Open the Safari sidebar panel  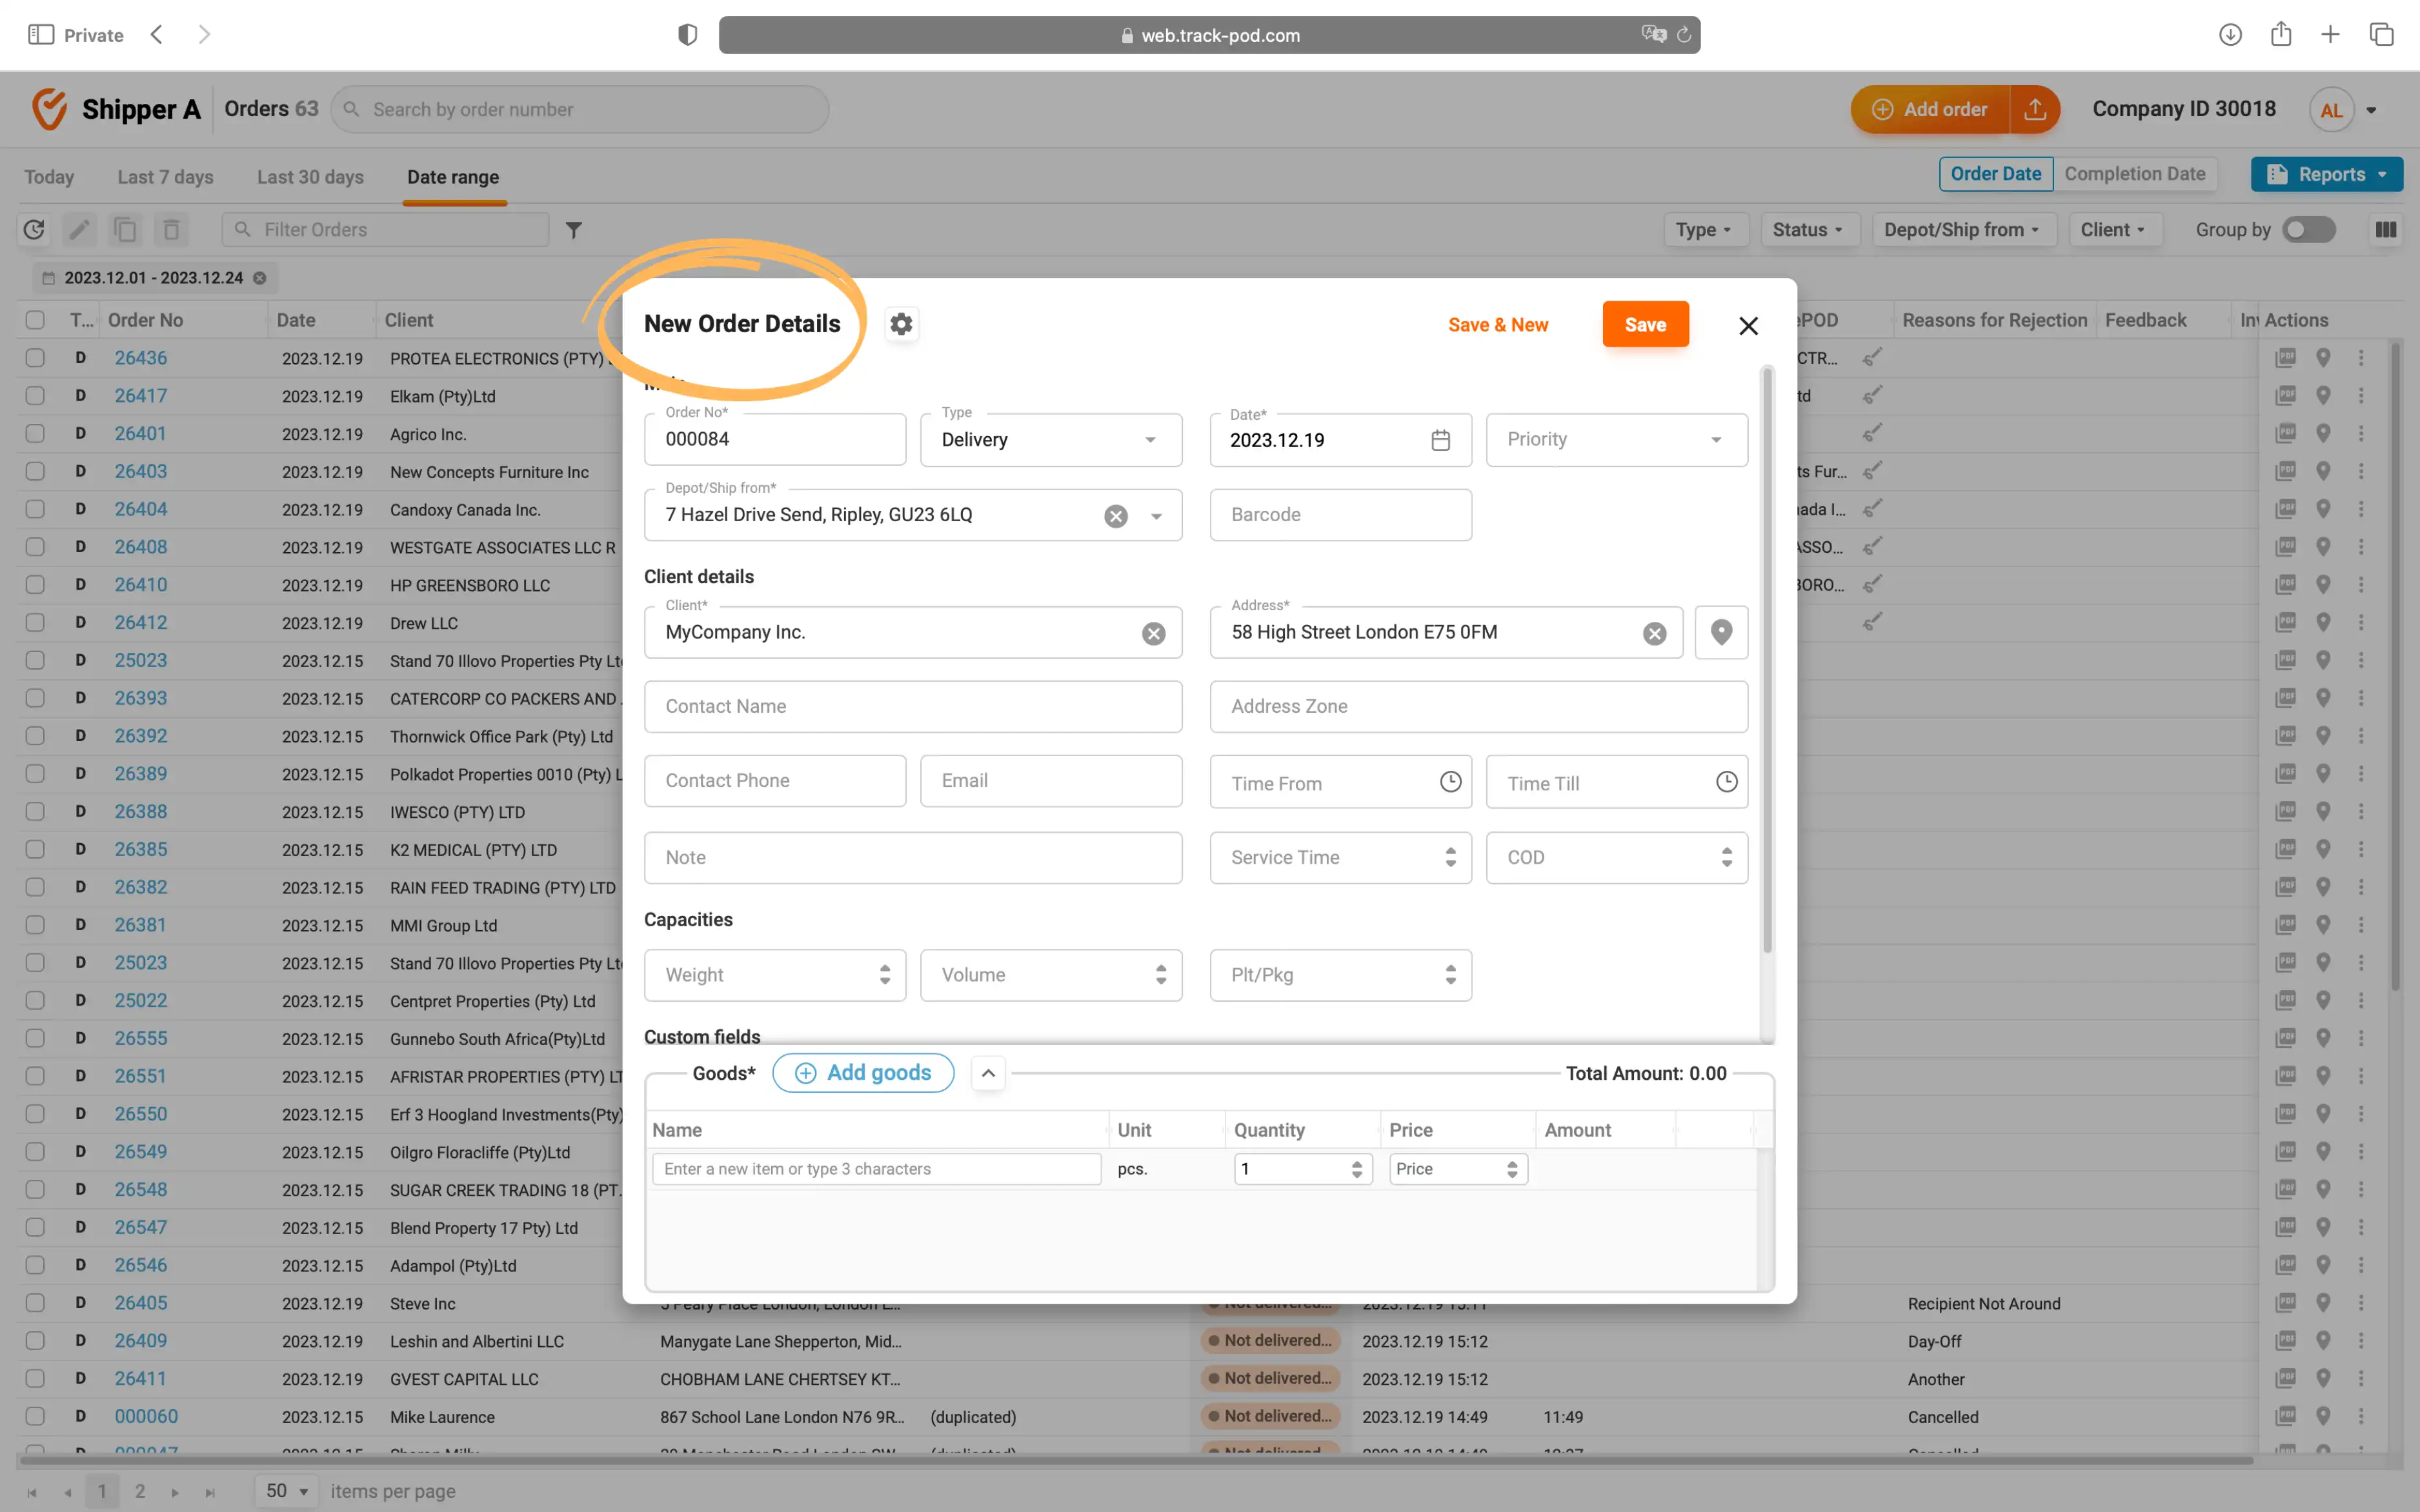coord(41,35)
